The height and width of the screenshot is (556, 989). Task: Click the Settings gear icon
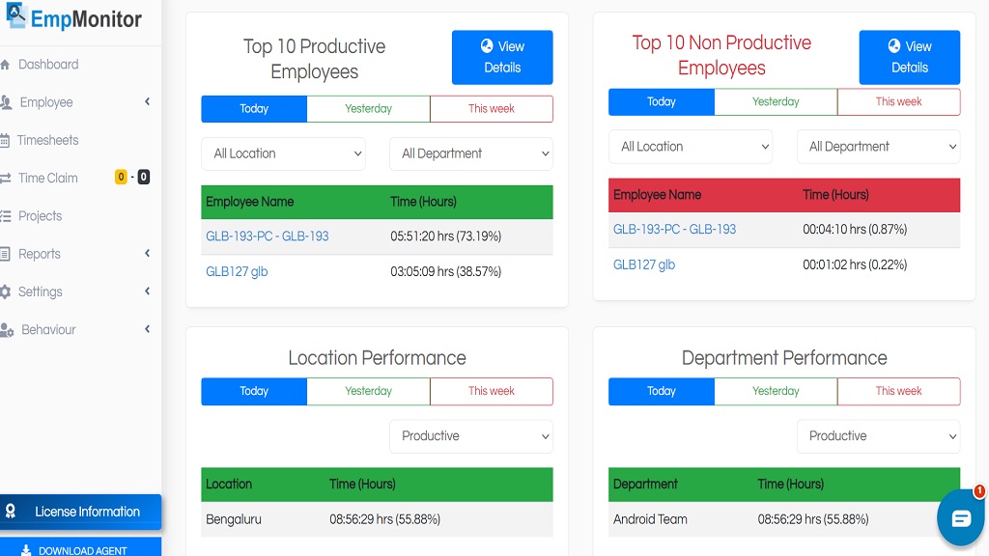coord(6,292)
